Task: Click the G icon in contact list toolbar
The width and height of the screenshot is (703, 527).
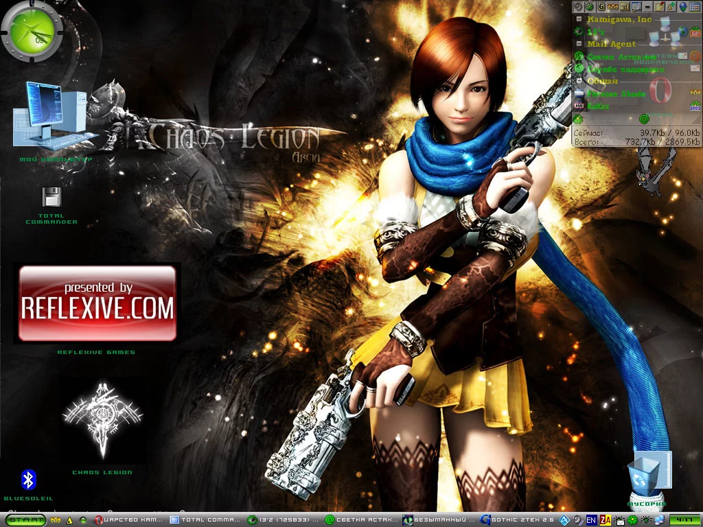Action: (x=601, y=6)
